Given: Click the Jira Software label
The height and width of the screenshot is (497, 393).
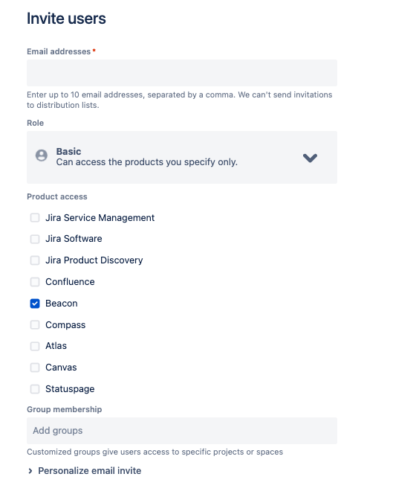Looking at the screenshot, I should click(74, 239).
